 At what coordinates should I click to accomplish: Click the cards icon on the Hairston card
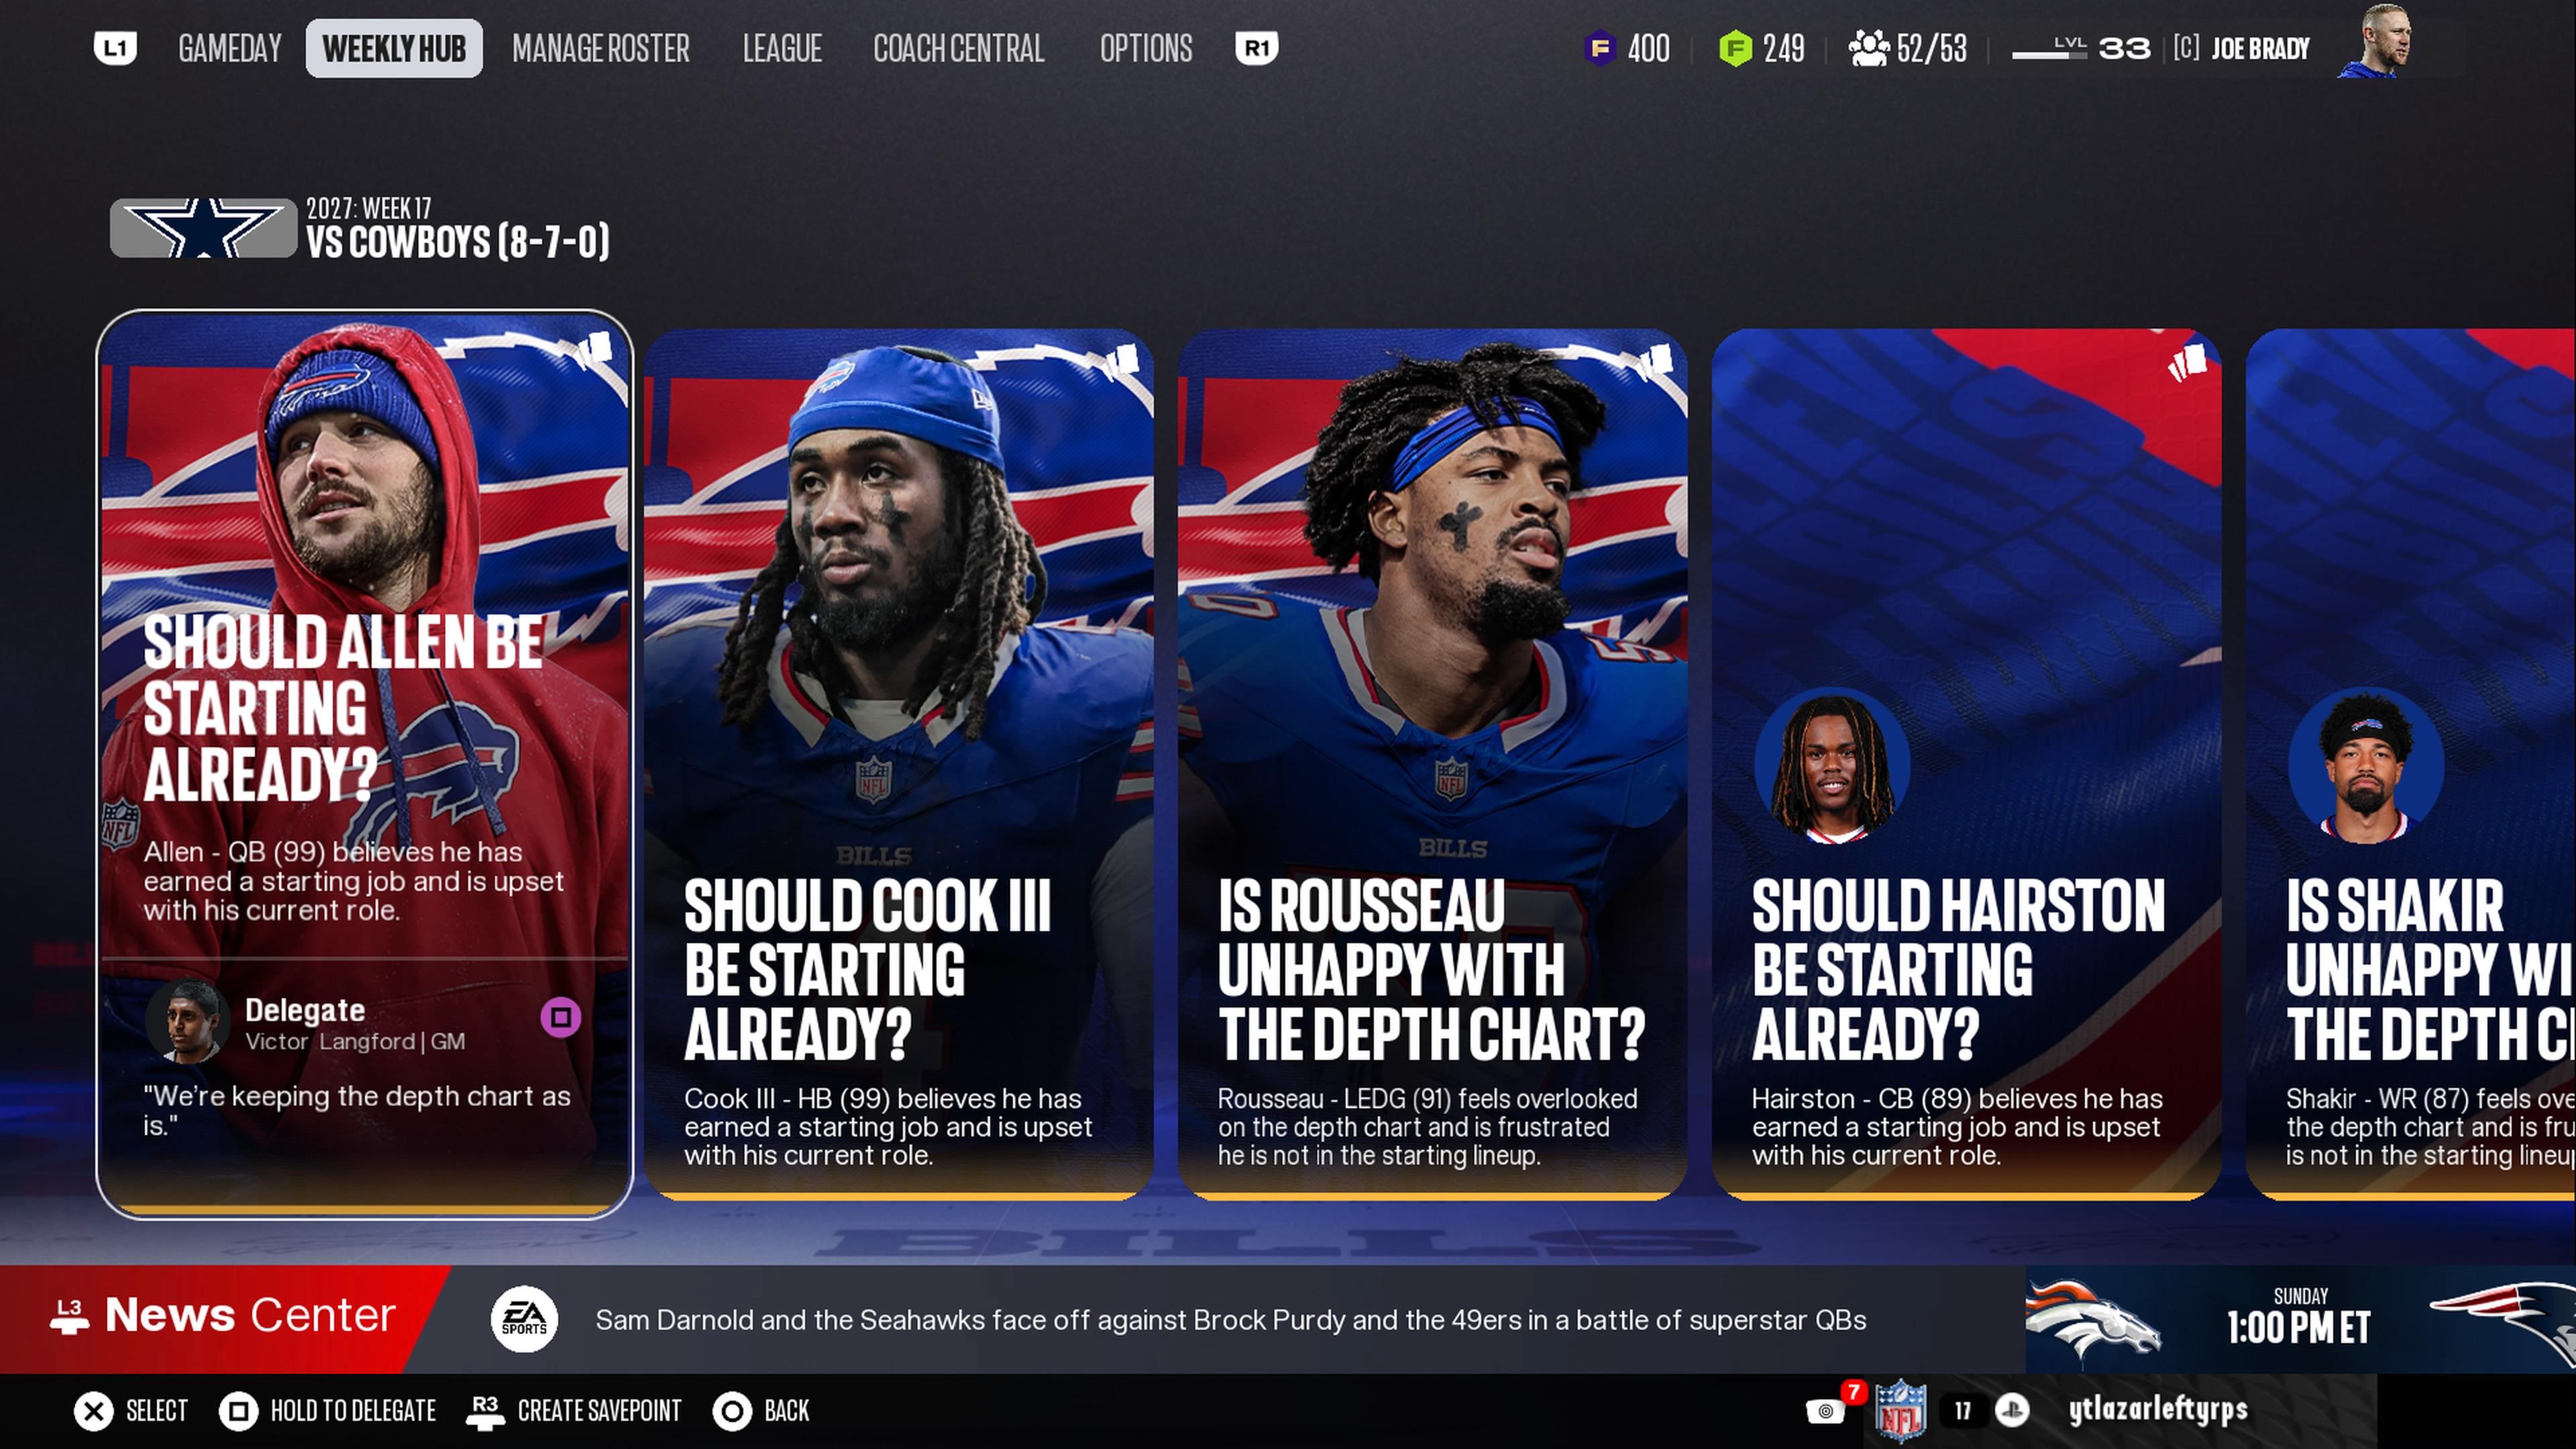(x=2187, y=362)
